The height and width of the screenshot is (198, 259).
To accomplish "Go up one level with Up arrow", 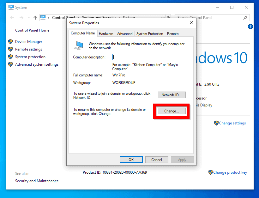I will tap(35, 18).
